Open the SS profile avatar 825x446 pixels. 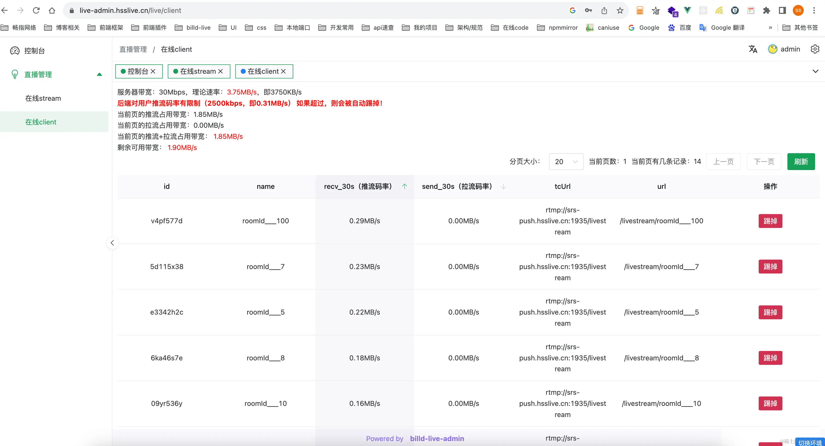pyautogui.click(x=798, y=10)
